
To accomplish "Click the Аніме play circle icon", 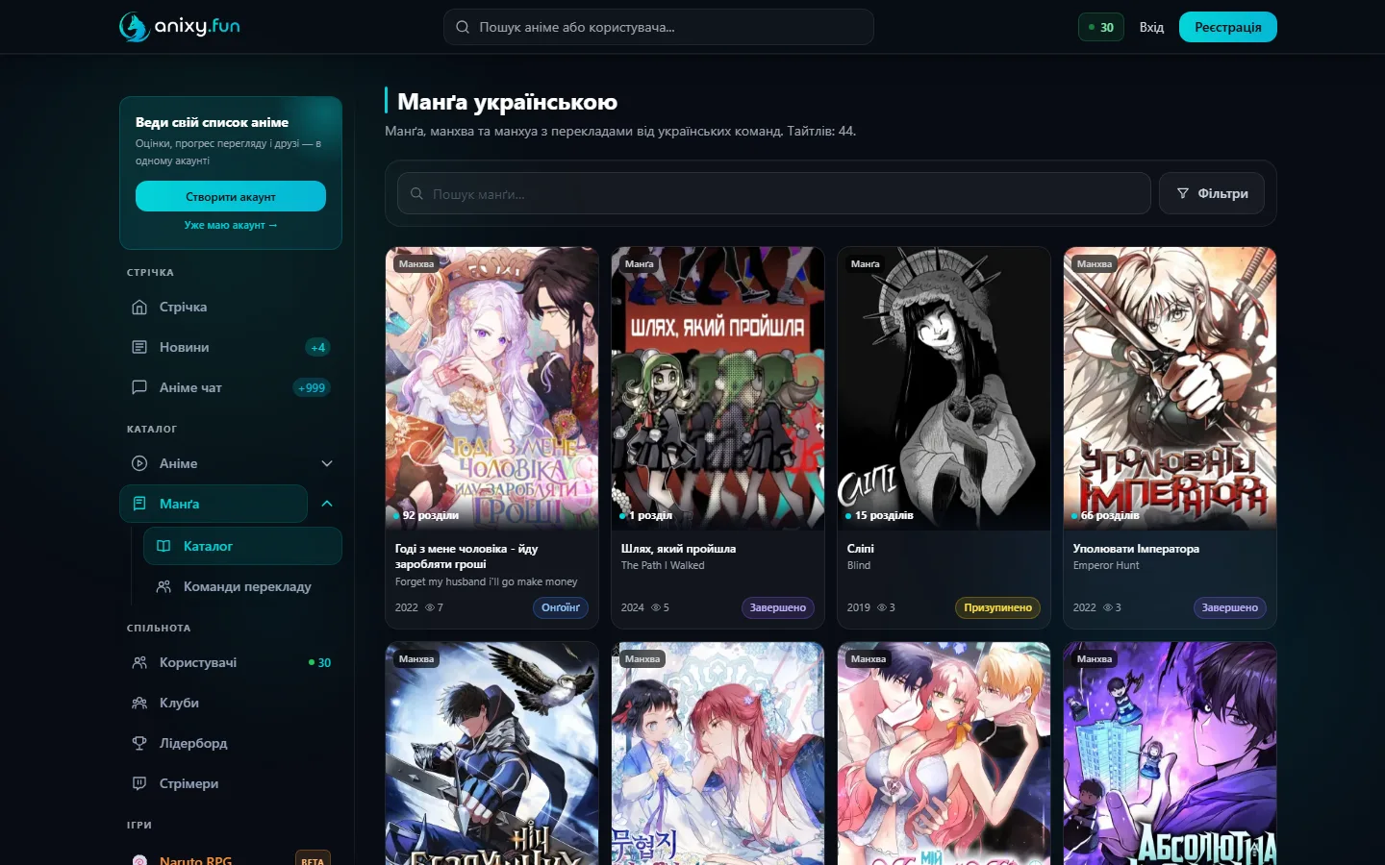I will coord(139,463).
